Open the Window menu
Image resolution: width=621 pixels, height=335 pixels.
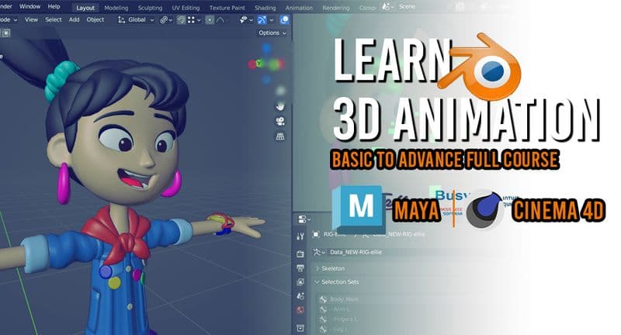coord(29,7)
